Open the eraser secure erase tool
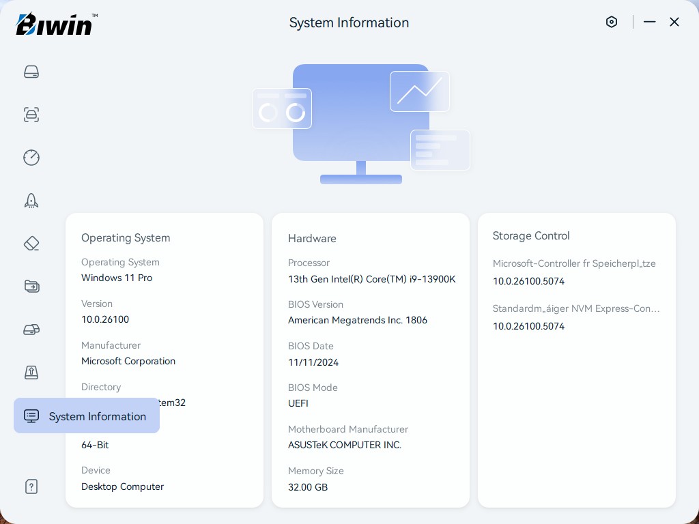Image resolution: width=699 pixels, height=524 pixels. click(x=31, y=244)
